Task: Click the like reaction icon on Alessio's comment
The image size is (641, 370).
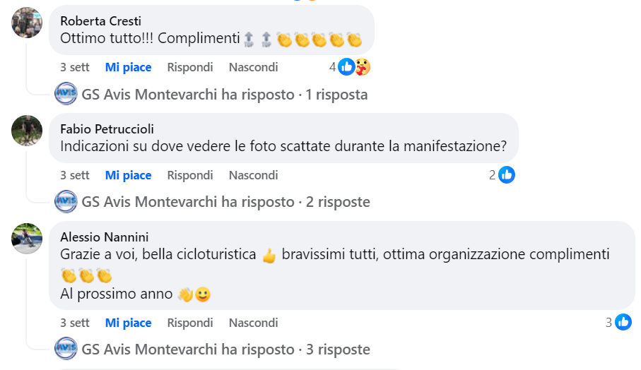Action: click(623, 323)
